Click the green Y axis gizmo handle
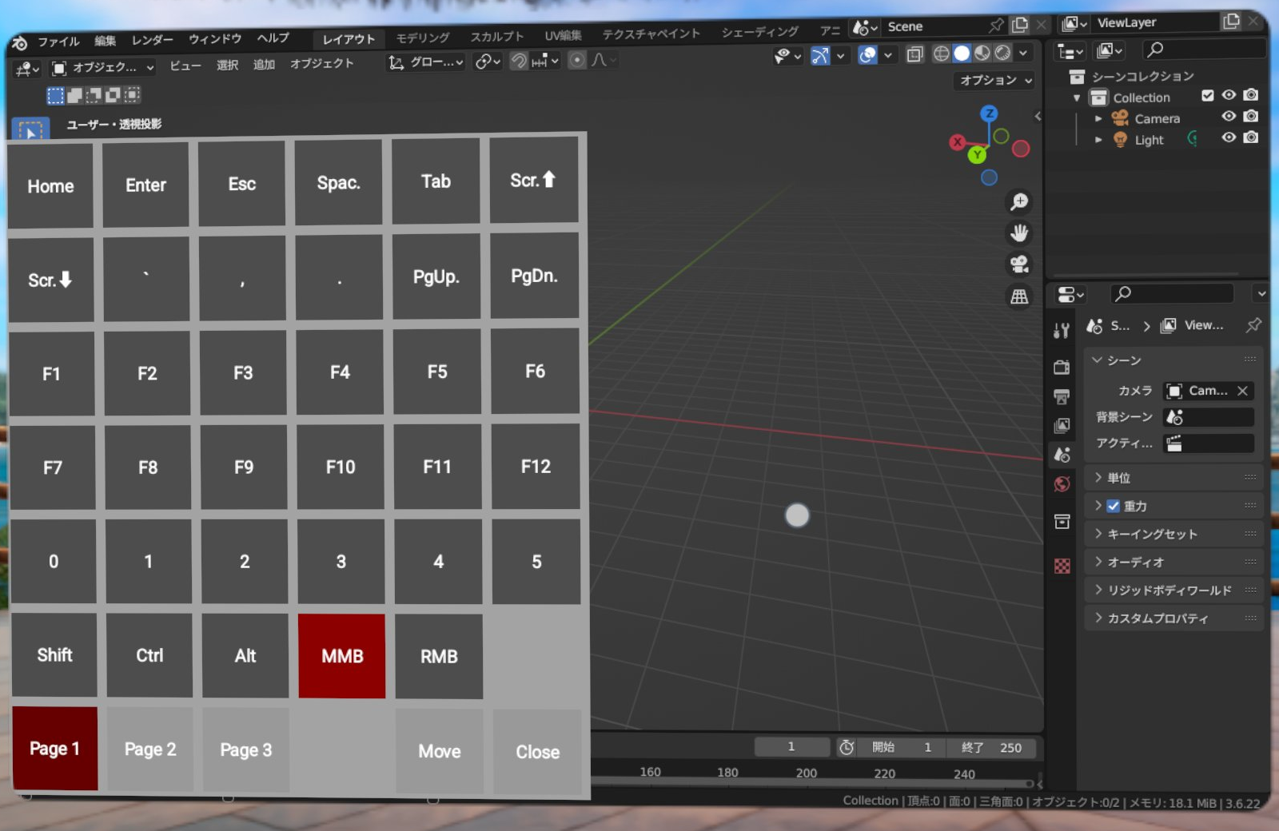Viewport: 1279px width, 831px height. point(977,155)
